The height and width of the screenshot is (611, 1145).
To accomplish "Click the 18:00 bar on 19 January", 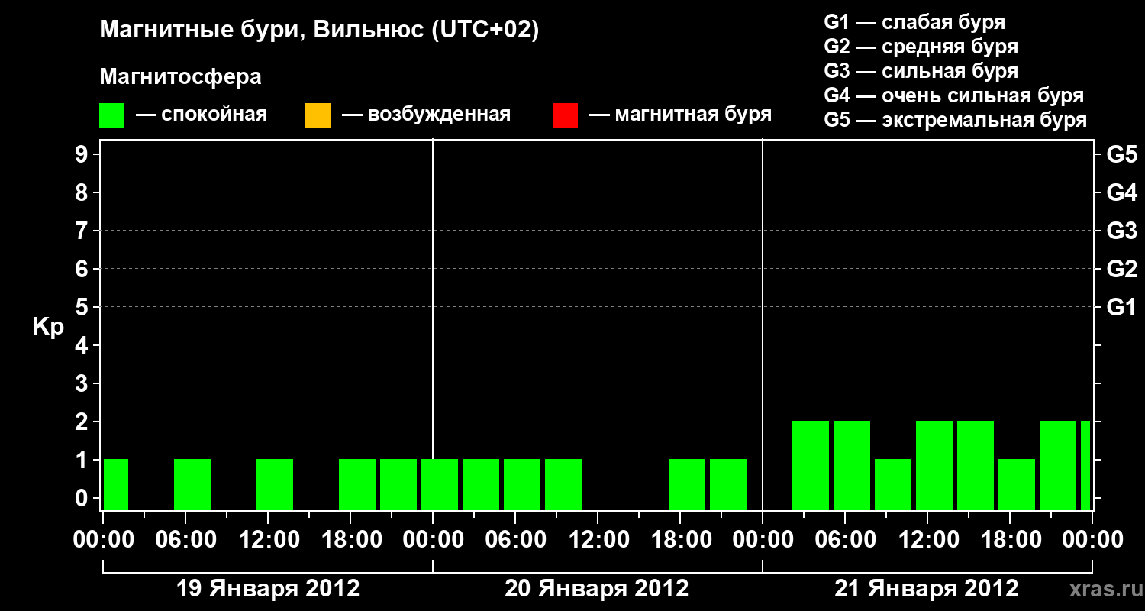I will [x=357, y=484].
